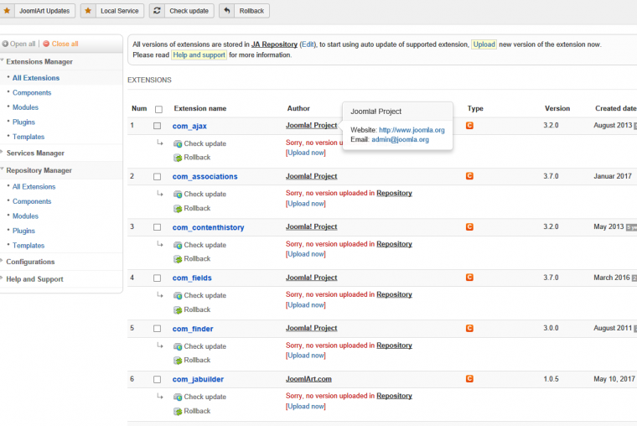Sort table by Extension name column header
637x426 pixels.
click(x=200, y=108)
